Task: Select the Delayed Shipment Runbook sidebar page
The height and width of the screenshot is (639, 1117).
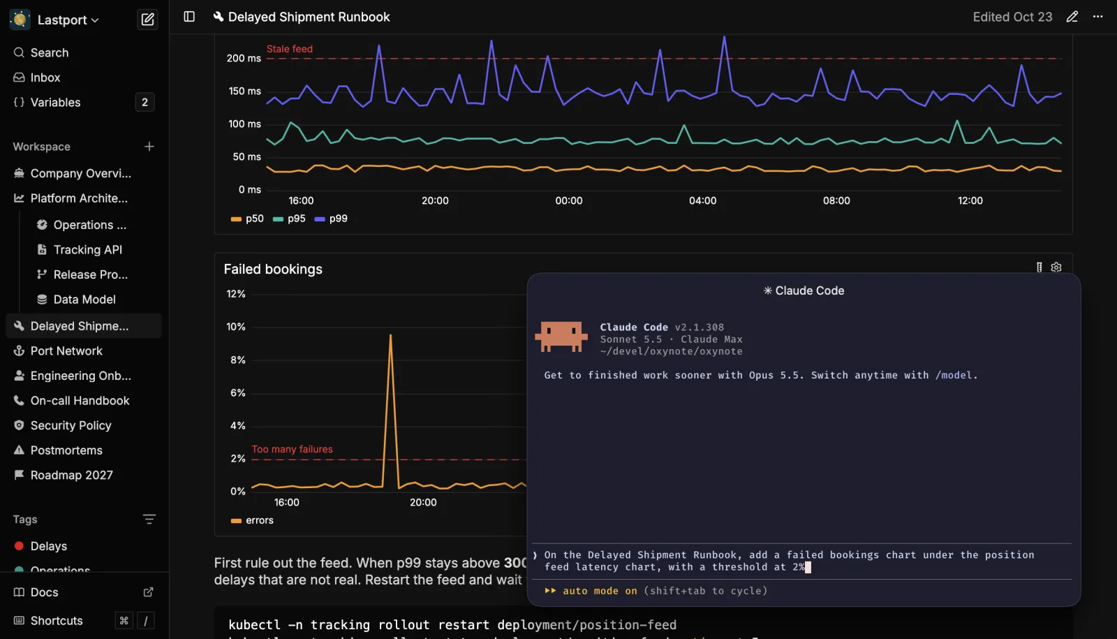Action: 84,326
